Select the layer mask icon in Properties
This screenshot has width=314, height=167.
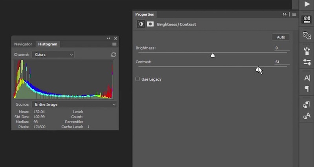point(150,24)
